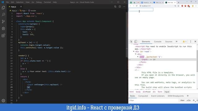Click the localhost:3000 address bar
Screen dimensions: 198x111
[157, 6]
